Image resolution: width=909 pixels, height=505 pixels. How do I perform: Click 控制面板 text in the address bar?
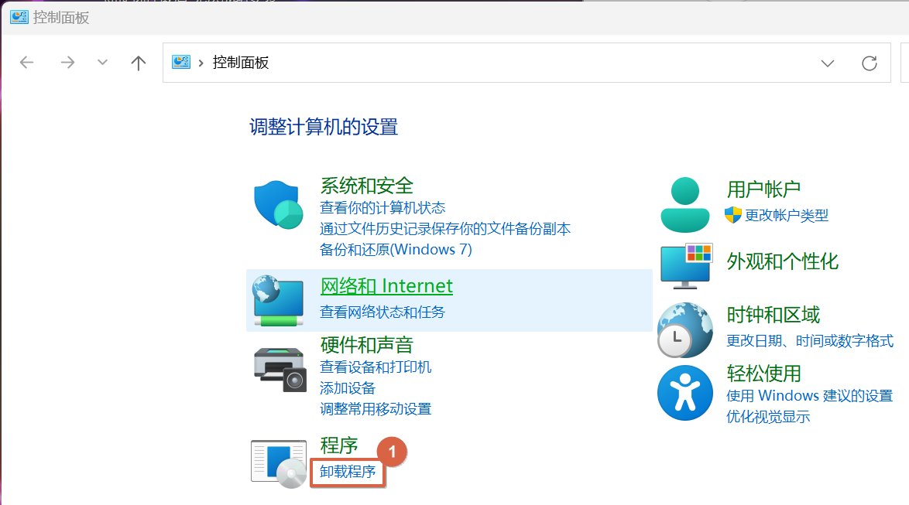click(241, 63)
